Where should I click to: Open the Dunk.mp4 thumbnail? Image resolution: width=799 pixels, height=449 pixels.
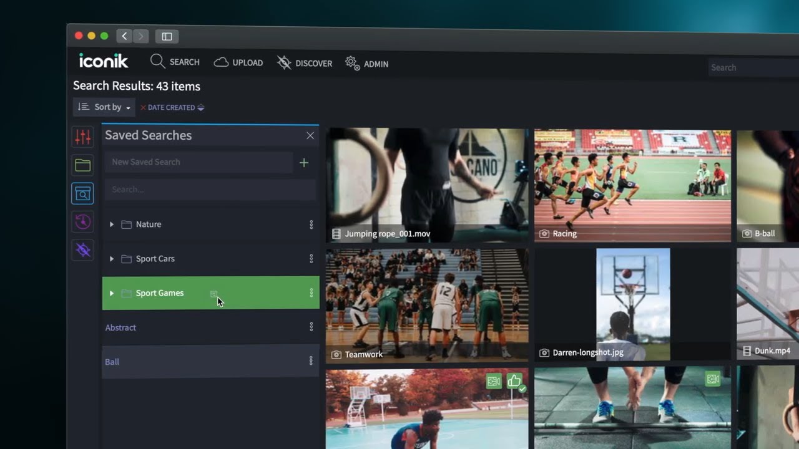click(x=768, y=304)
